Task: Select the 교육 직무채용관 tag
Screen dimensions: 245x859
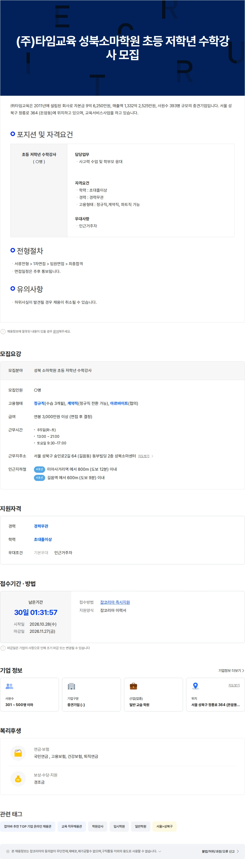Action: pyautogui.click(x=72, y=826)
